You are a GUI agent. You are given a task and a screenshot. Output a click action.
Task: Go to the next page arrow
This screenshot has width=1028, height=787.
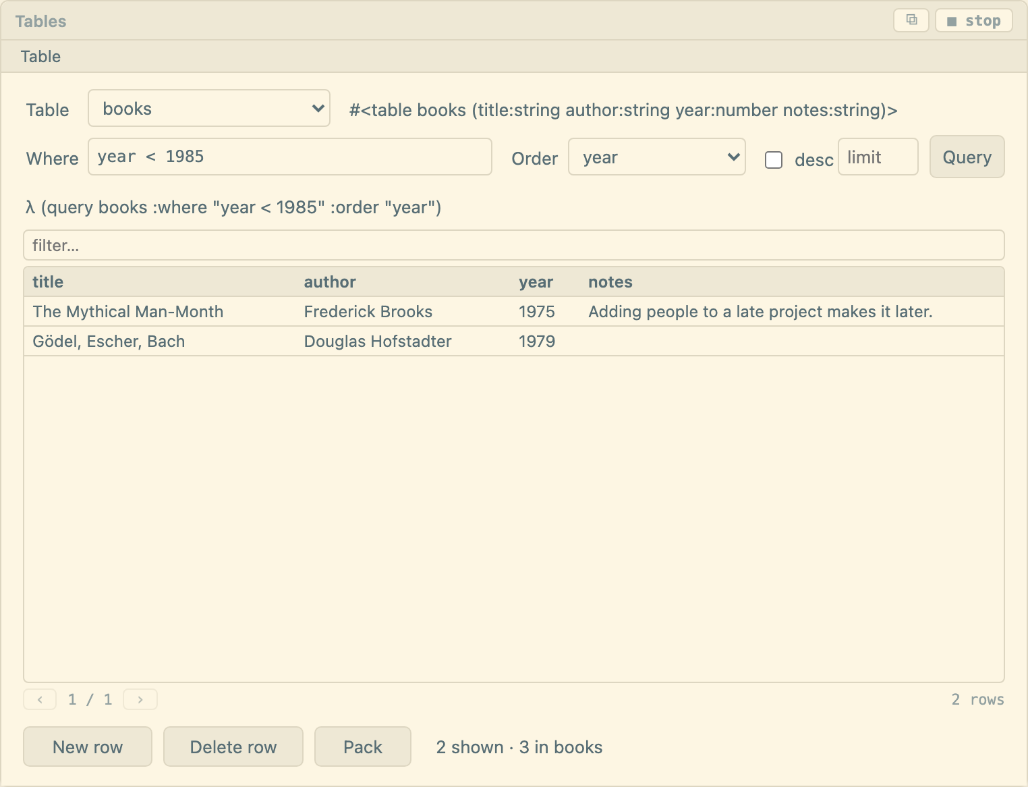tap(140, 699)
